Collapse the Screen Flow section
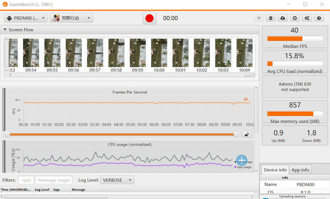 5,30
